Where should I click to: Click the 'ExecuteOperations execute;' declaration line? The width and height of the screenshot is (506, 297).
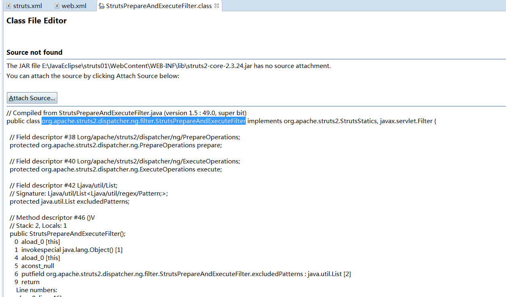[116, 169]
